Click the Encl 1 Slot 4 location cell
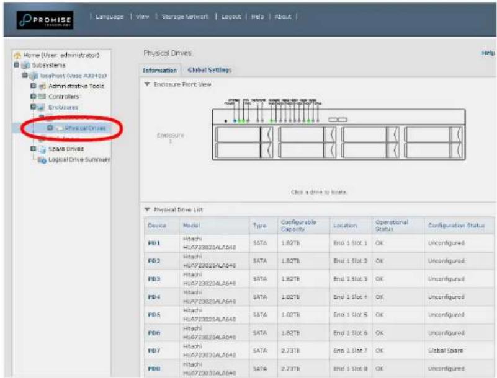 pyautogui.click(x=350, y=297)
